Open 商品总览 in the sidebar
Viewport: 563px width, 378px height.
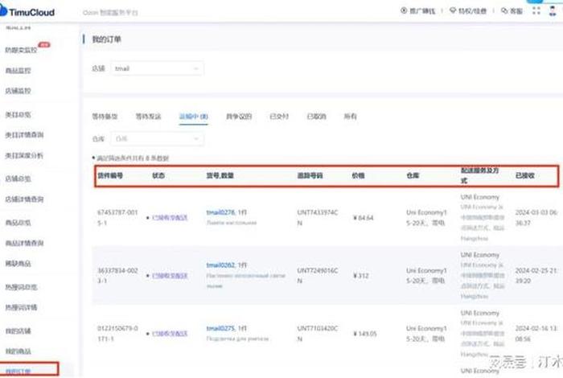(18, 223)
